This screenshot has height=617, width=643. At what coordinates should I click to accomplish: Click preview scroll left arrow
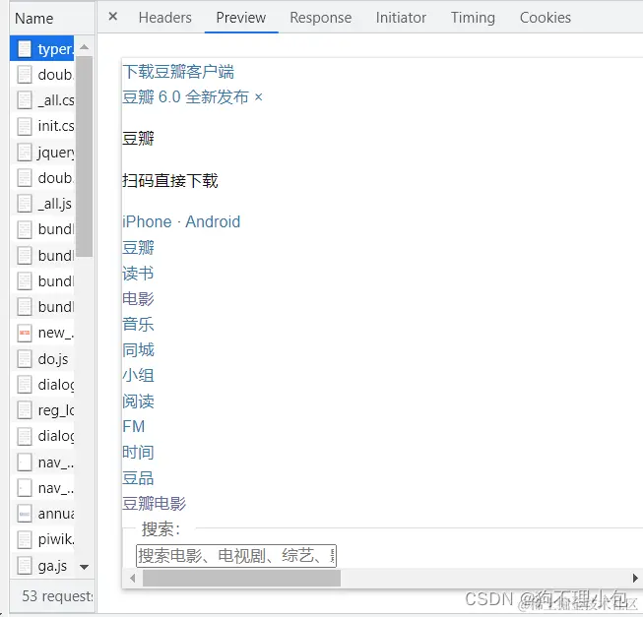[132, 578]
